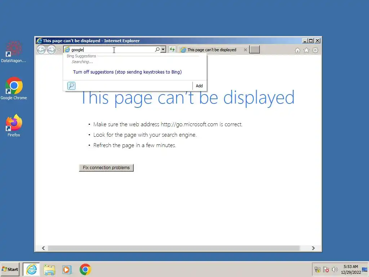Click 'Searching...' text in Bing Suggestions
Image resolution: width=369 pixels, height=277 pixels.
tap(82, 62)
